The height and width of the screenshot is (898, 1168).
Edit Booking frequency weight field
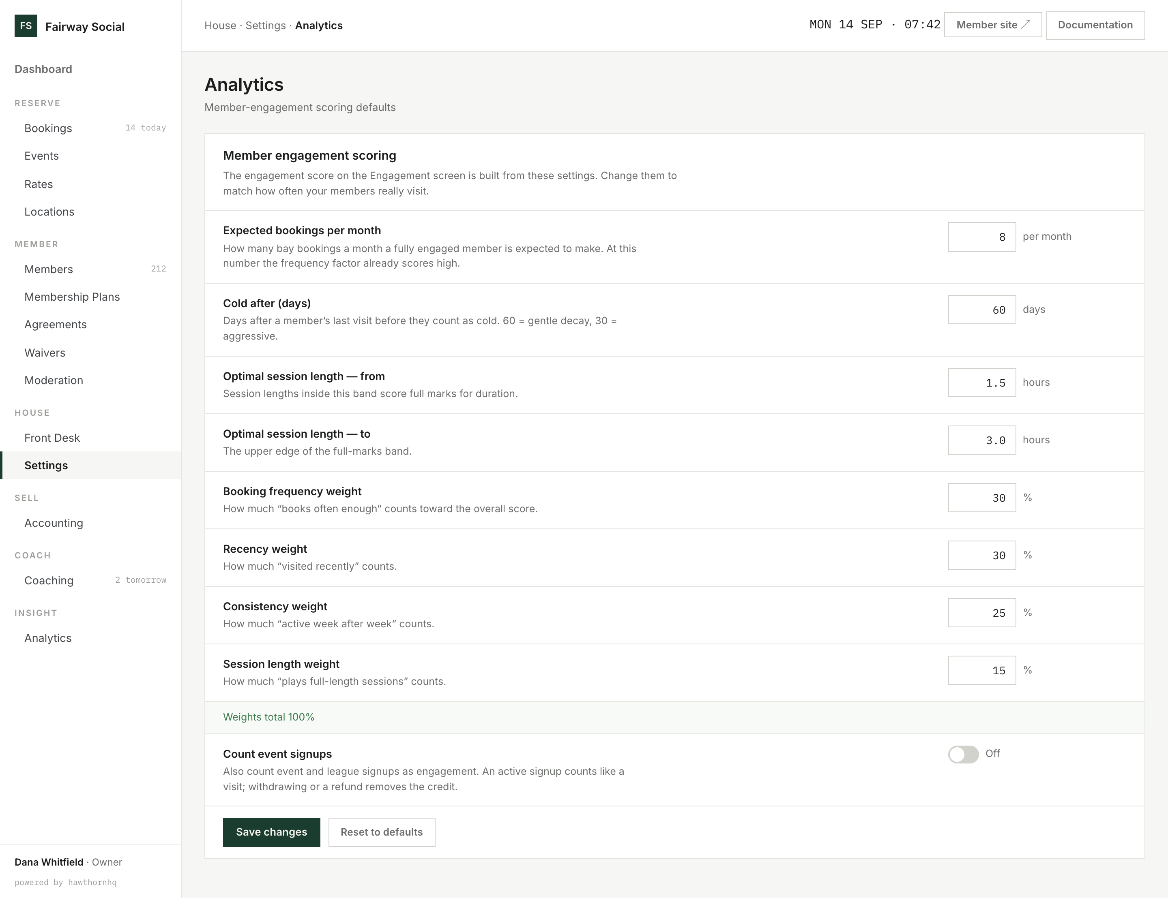pos(982,498)
